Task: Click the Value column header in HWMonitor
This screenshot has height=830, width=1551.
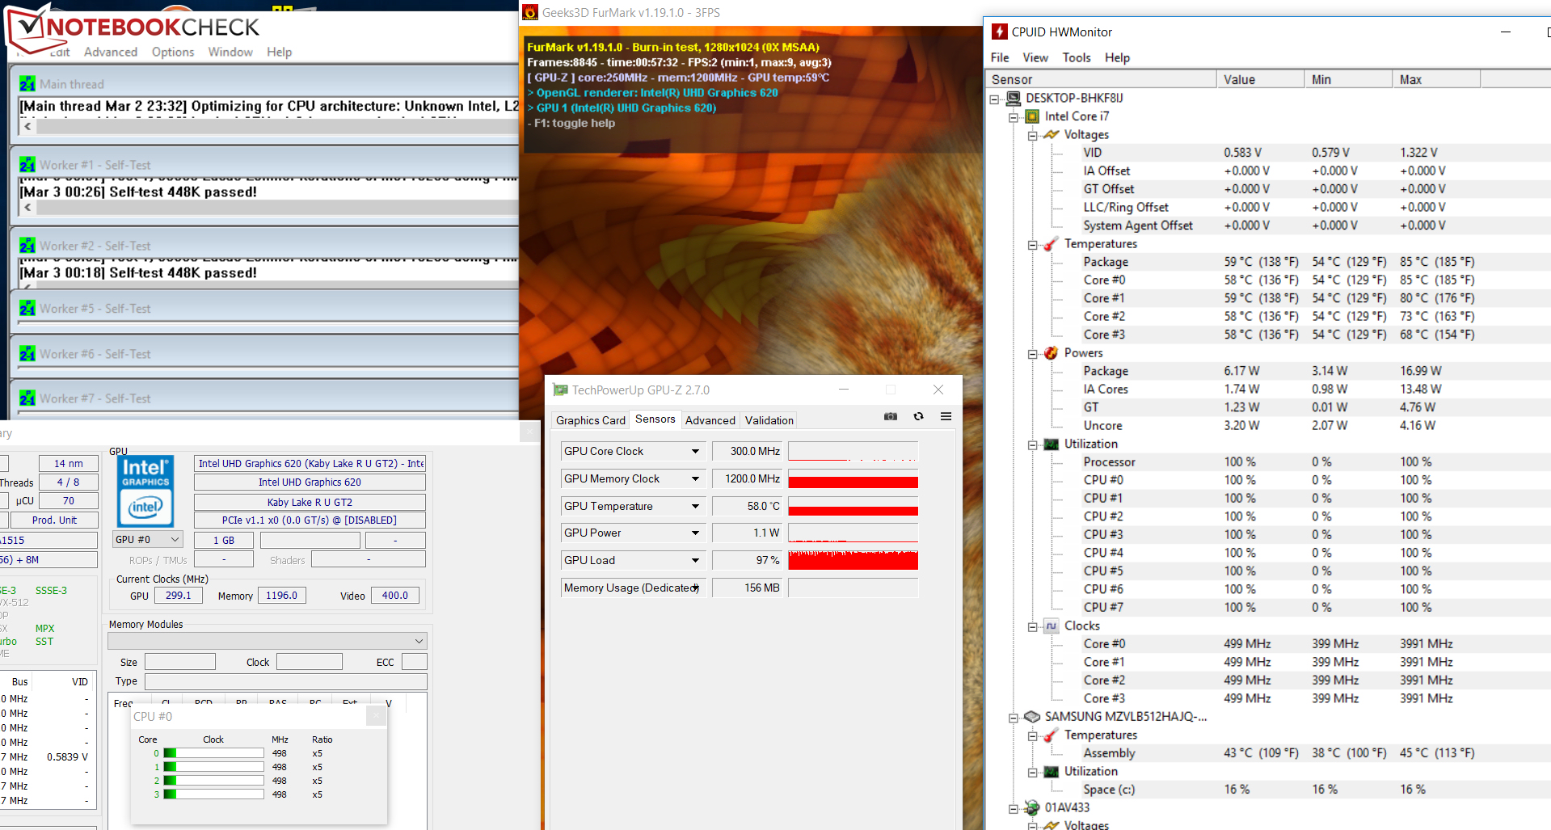Action: pos(1260,79)
